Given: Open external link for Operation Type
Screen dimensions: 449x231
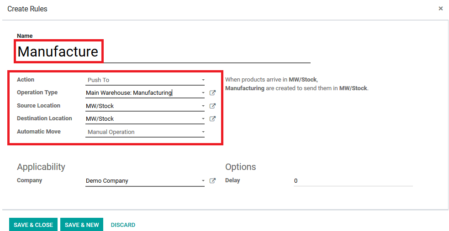Looking at the screenshot, I should pyautogui.click(x=212, y=93).
